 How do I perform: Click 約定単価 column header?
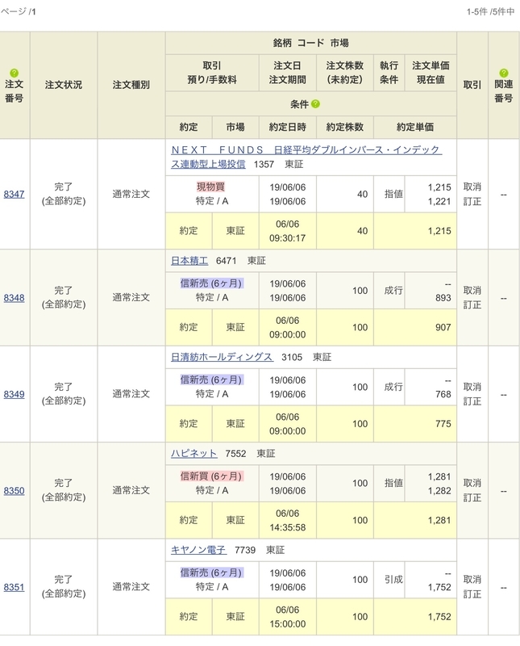(415, 128)
